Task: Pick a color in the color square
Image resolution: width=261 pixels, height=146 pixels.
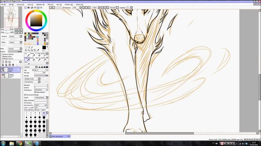Action: [36, 20]
